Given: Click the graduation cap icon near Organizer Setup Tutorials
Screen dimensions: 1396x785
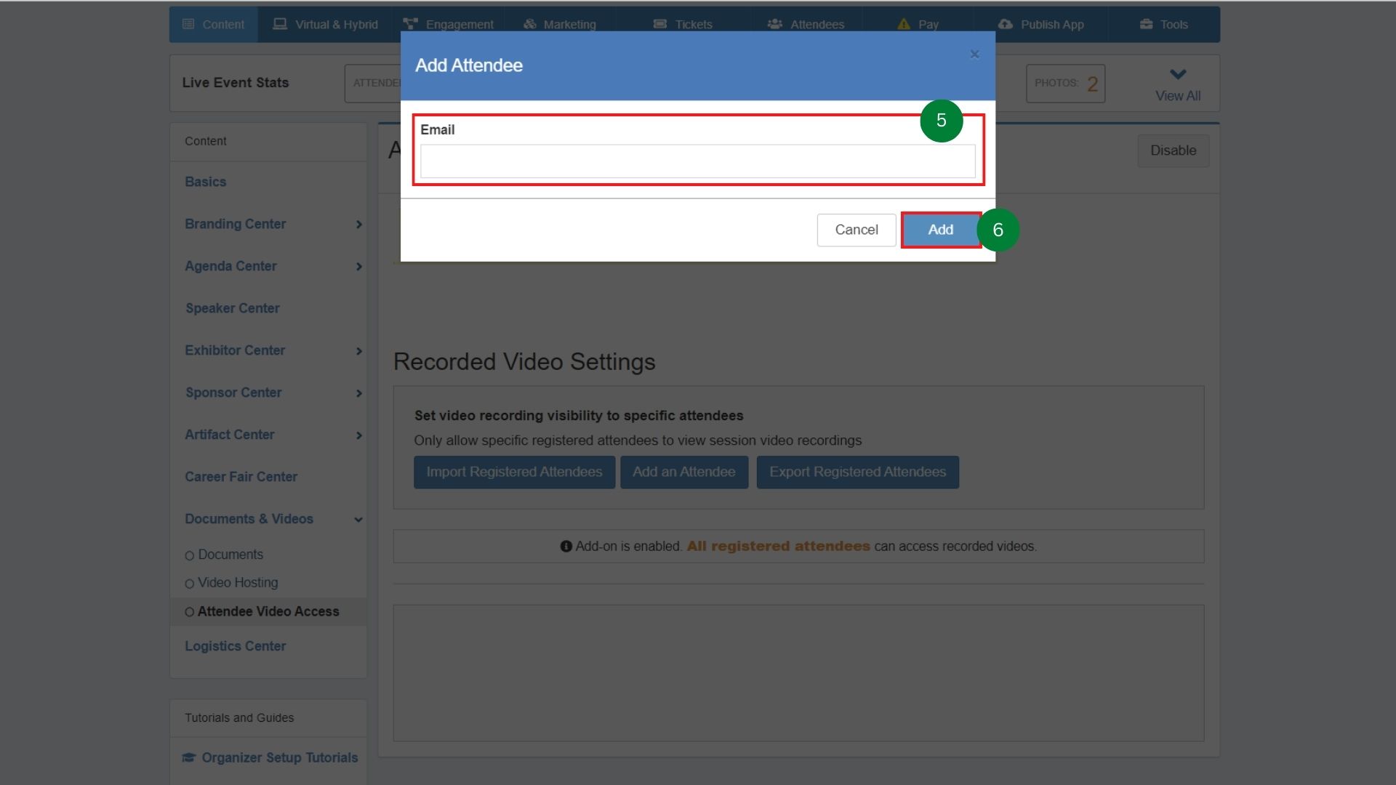Looking at the screenshot, I should [x=188, y=757].
